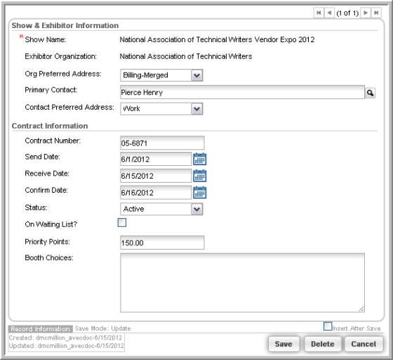Viewport: 393px width, 360px height.
Task: Go to next record arrow
Action: [x=366, y=13]
